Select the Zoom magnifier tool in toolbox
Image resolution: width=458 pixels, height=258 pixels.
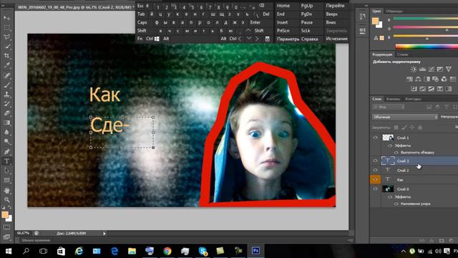(6, 200)
